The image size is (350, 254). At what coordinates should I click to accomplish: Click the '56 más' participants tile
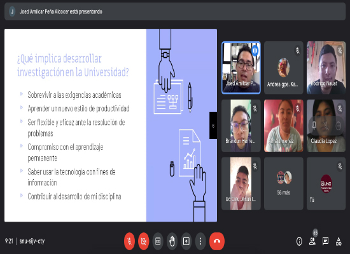pyautogui.click(x=283, y=184)
